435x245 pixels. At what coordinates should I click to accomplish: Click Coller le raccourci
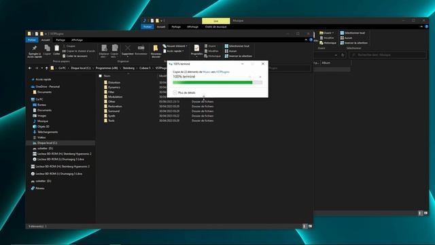[x=75, y=56]
